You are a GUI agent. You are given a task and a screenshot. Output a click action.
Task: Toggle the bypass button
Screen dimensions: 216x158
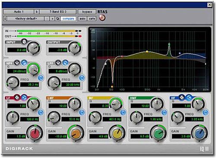pyautogui.click(x=87, y=12)
